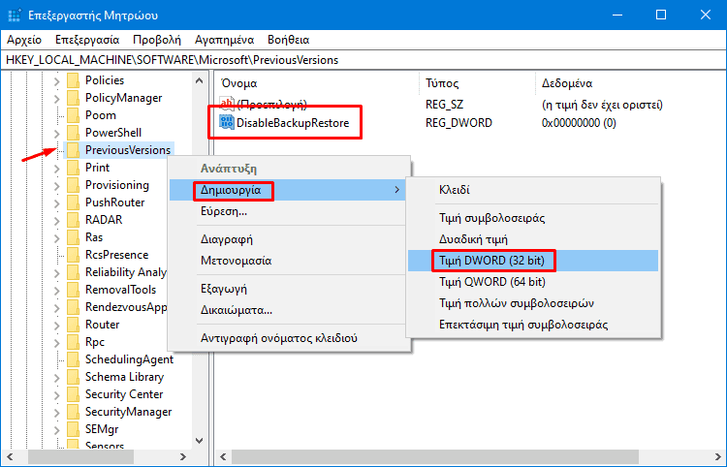This screenshot has height=467, width=727.
Task: Click the SecurityManager folder icon
Action: [74, 412]
